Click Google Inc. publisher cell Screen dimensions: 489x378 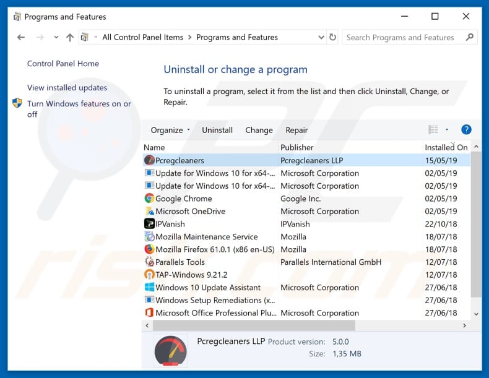pyautogui.click(x=301, y=198)
